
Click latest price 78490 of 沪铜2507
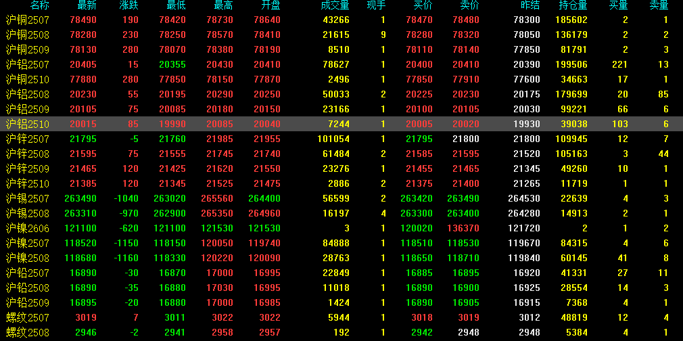pos(83,20)
